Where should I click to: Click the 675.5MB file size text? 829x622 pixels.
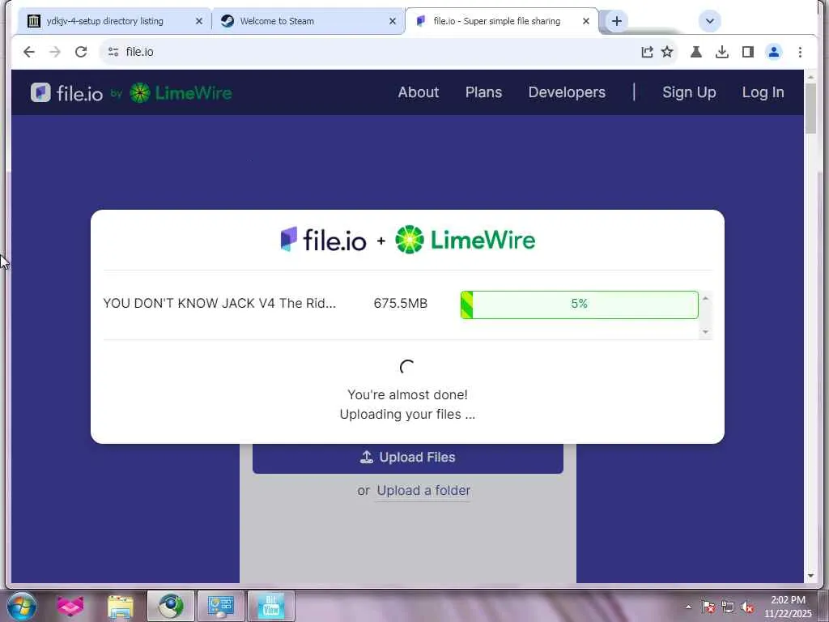point(400,304)
